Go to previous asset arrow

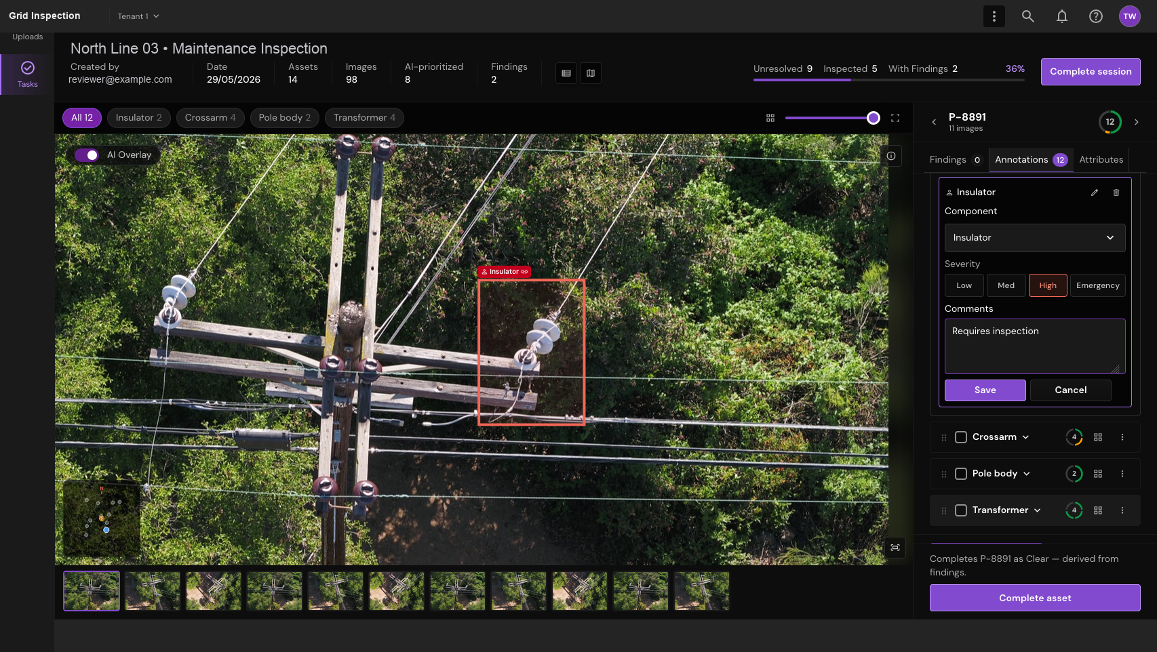pos(934,122)
